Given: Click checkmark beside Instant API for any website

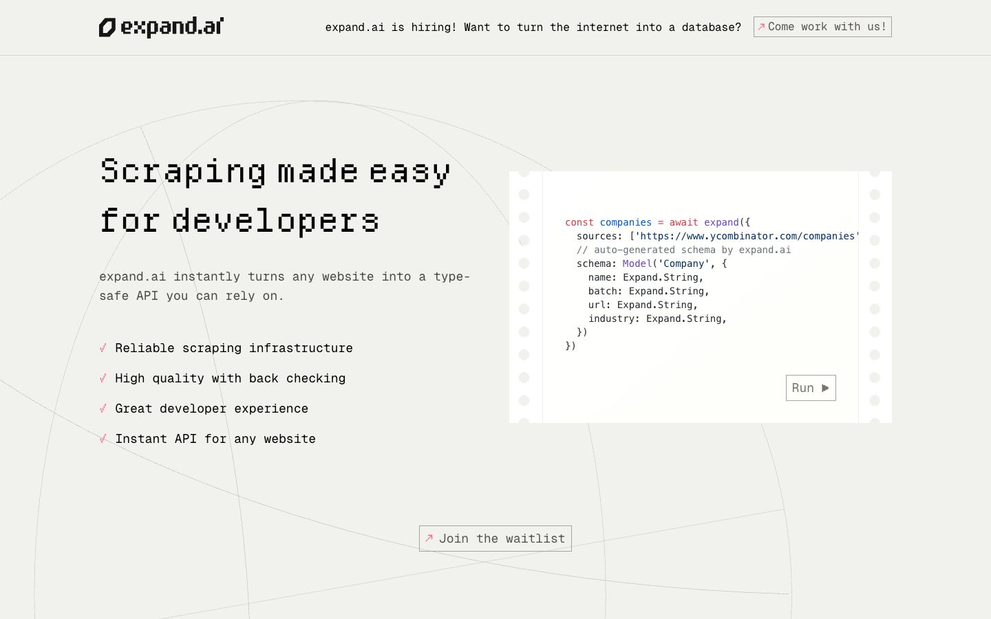Looking at the screenshot, I should tap(103, 439).
